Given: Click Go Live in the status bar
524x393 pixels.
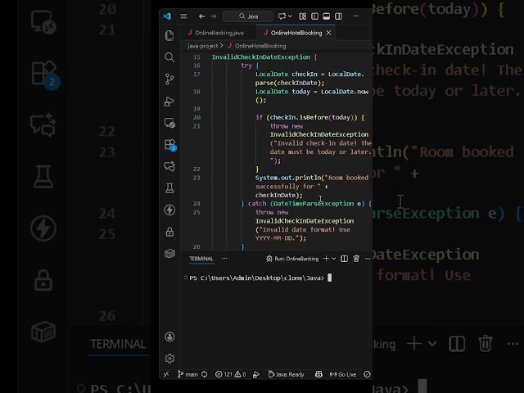Looking at the screenshot, I should [x=344, y=374].
